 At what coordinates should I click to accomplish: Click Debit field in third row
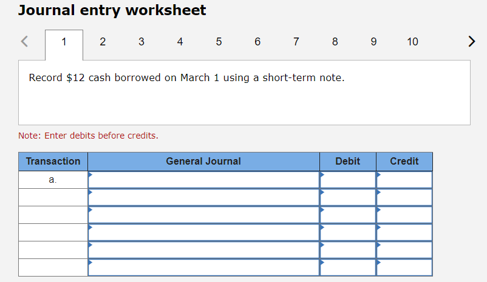coord(348,215)
